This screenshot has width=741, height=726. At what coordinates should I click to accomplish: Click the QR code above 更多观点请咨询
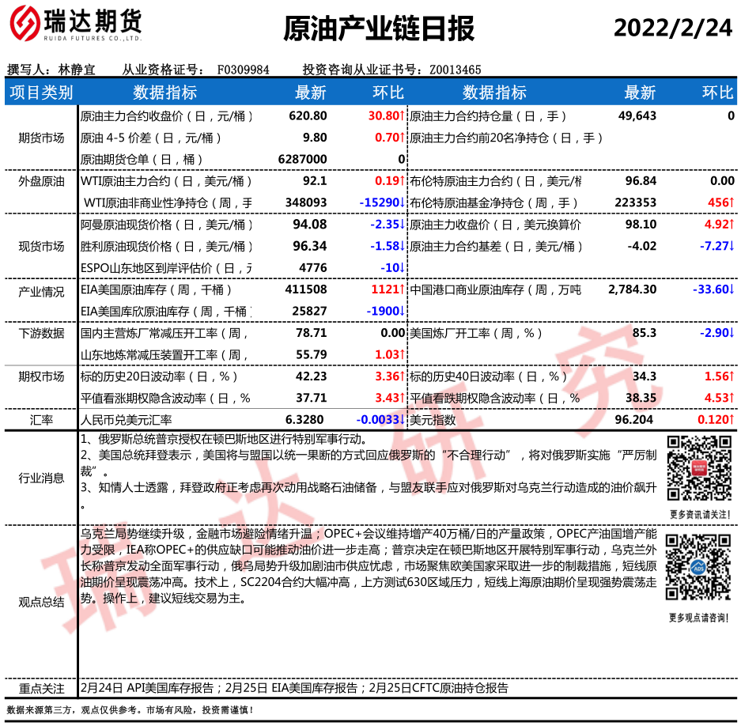(699, 567)
